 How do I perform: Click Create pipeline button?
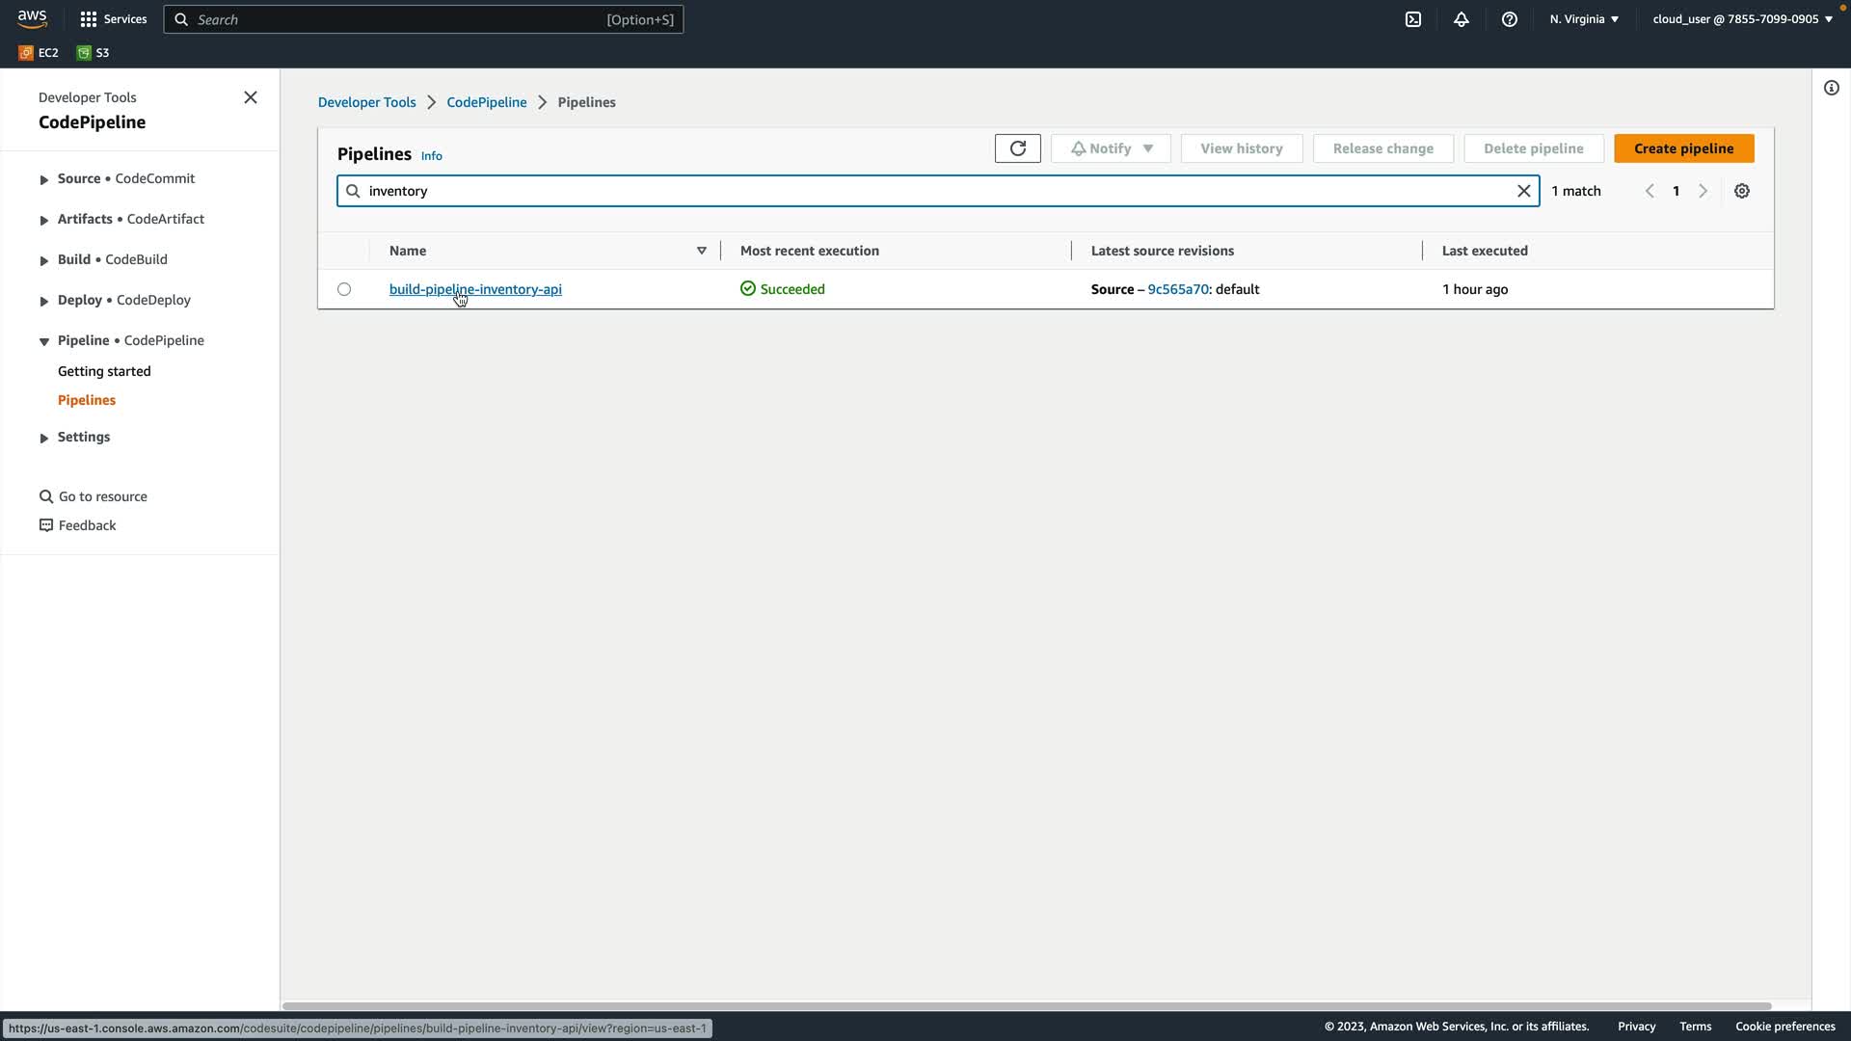coord(1683,148)
